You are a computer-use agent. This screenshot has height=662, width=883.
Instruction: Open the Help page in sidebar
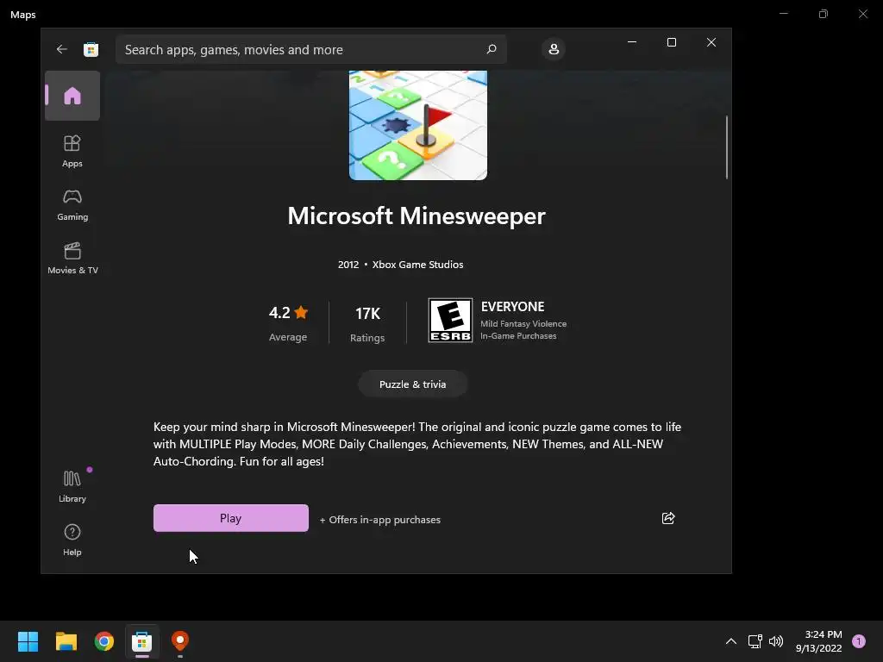[72, 540]
